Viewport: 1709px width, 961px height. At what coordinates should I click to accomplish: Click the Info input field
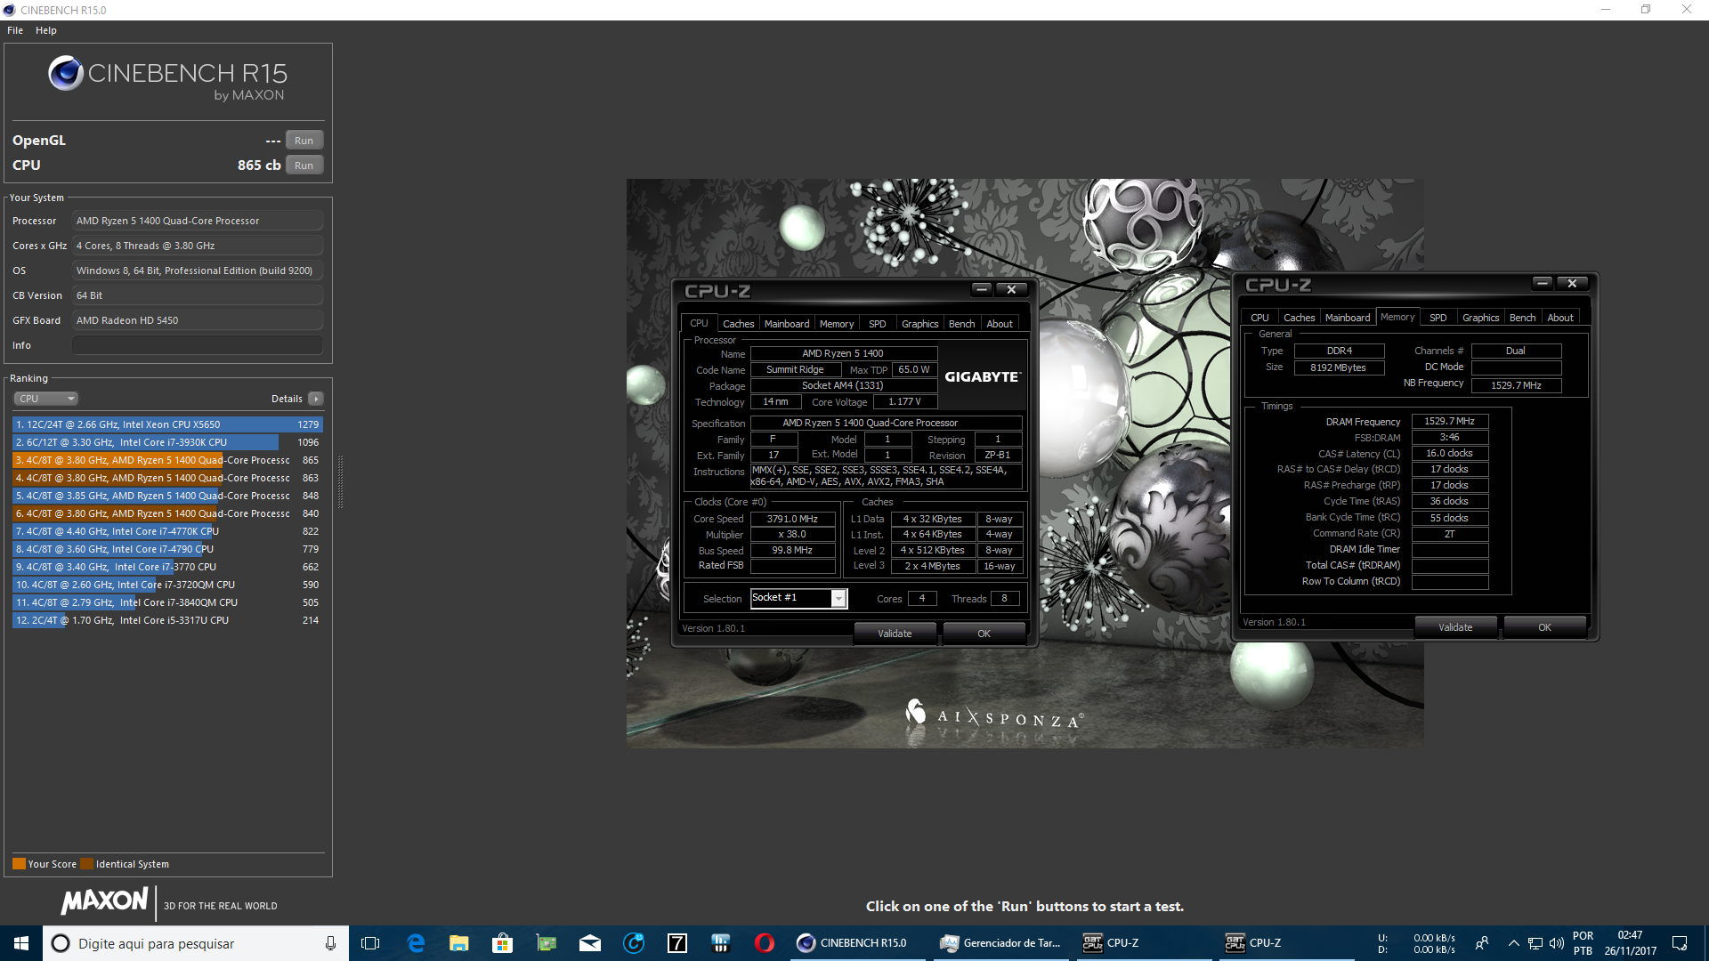coord(197,345)
